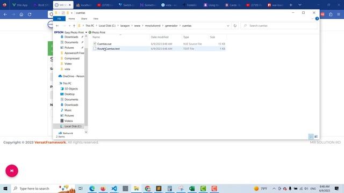Select the Cuentas.vue file
The height and width of the screenshot is (193, 344).
(x=104, y=44)
